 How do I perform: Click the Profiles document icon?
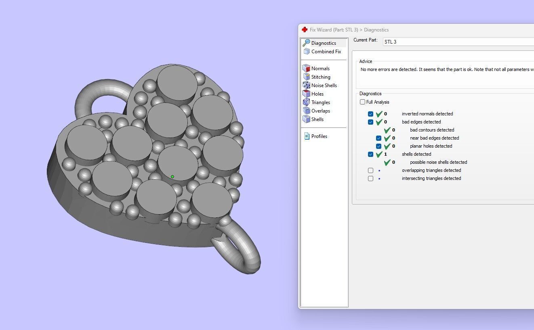click(307, 136)
